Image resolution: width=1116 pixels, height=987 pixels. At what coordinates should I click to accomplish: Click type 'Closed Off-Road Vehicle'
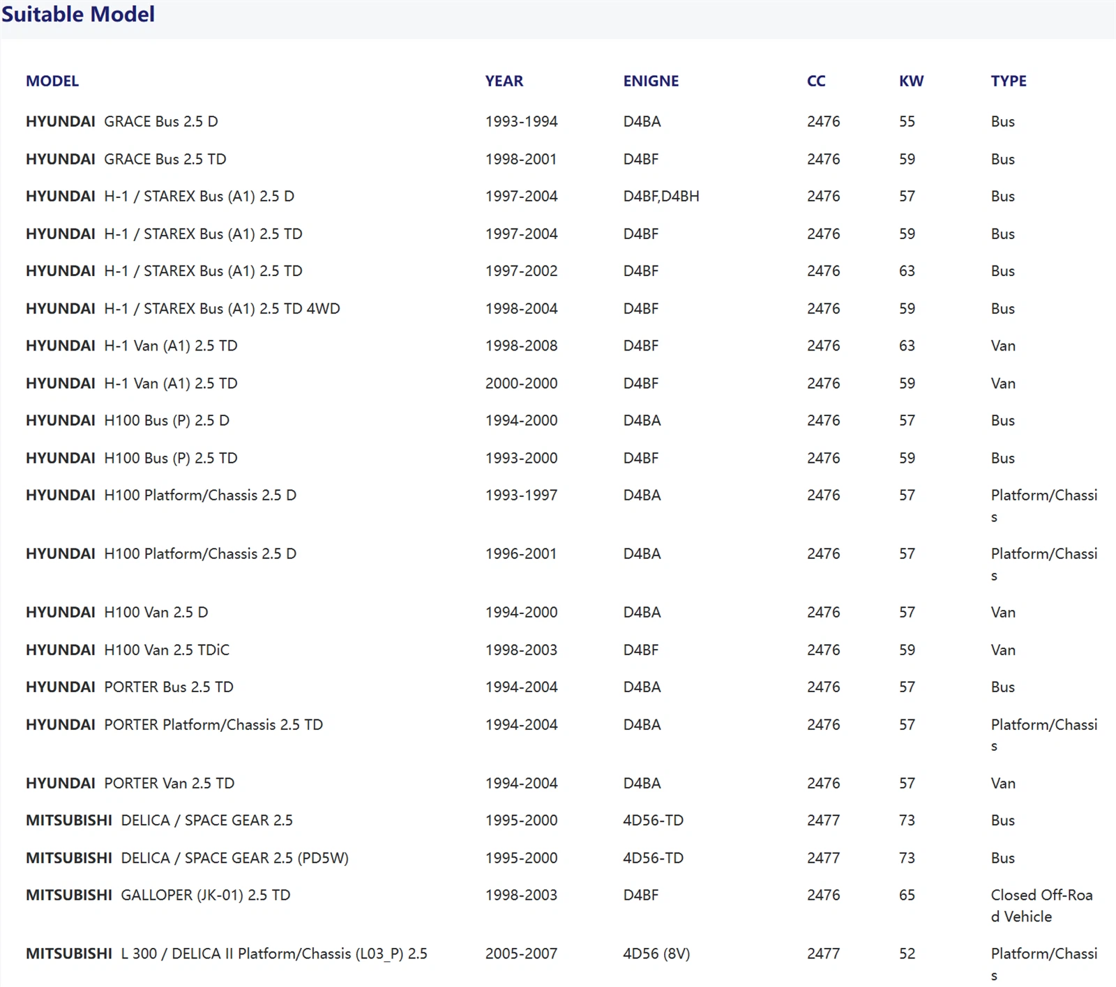click(1041, 905)
